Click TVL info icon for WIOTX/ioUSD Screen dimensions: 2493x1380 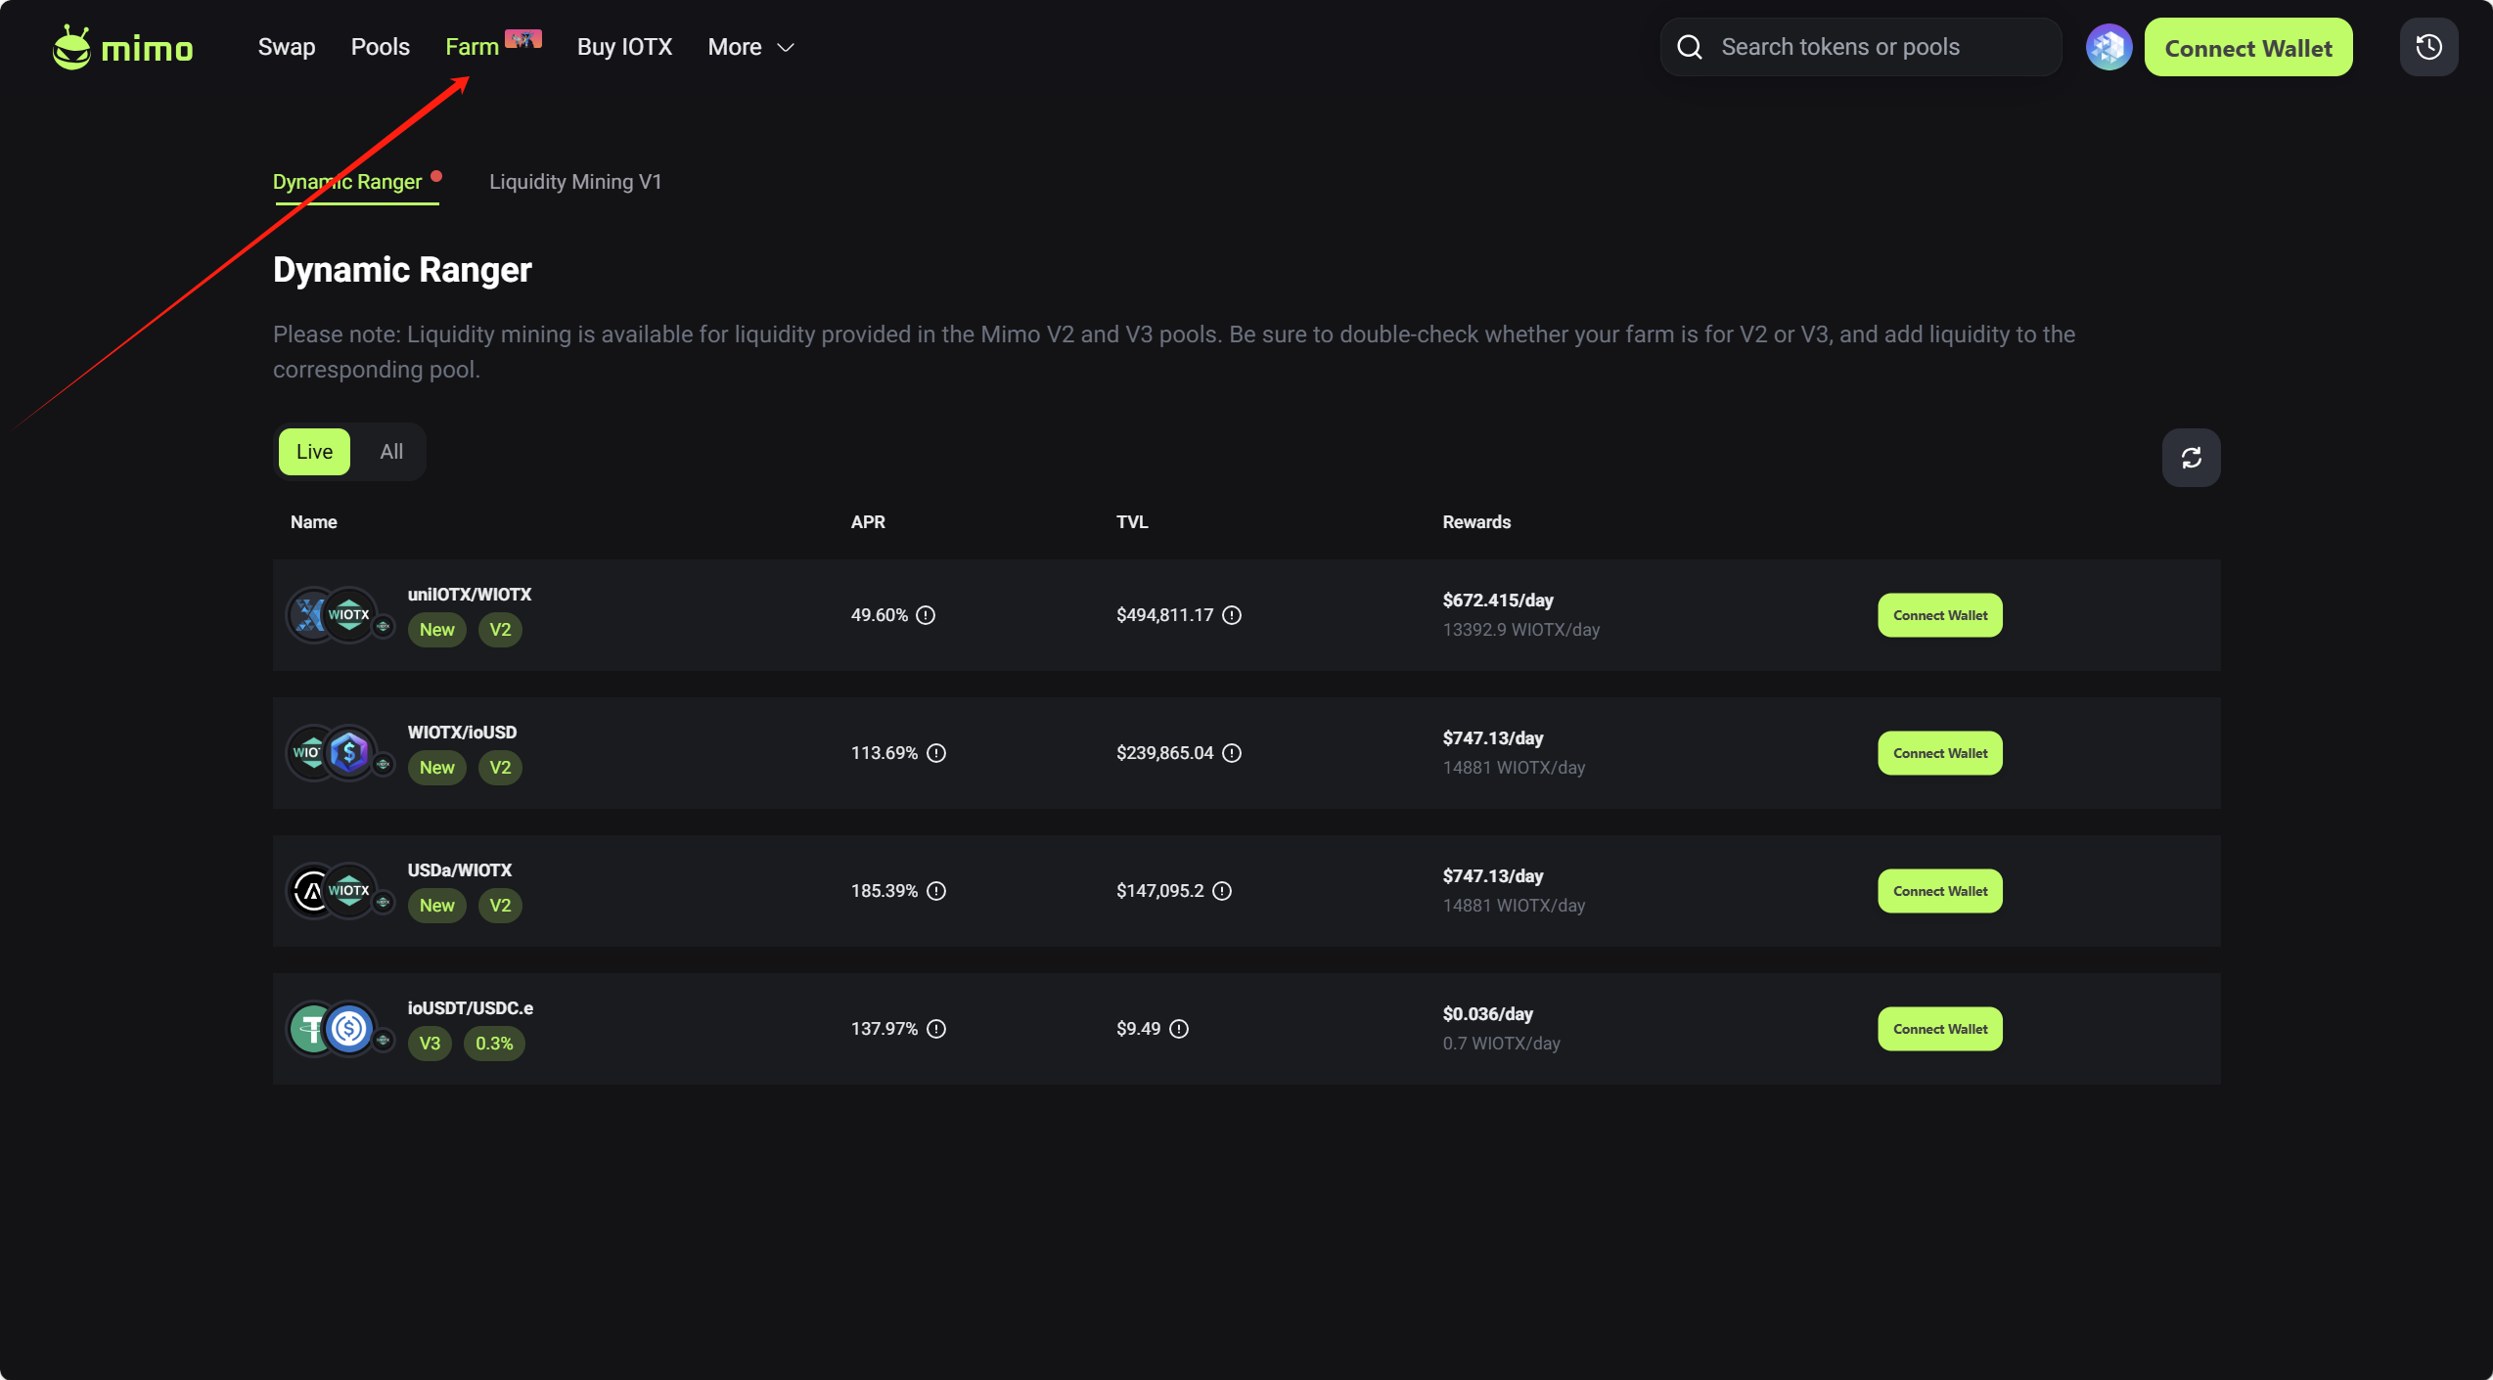pos(1232,753)
